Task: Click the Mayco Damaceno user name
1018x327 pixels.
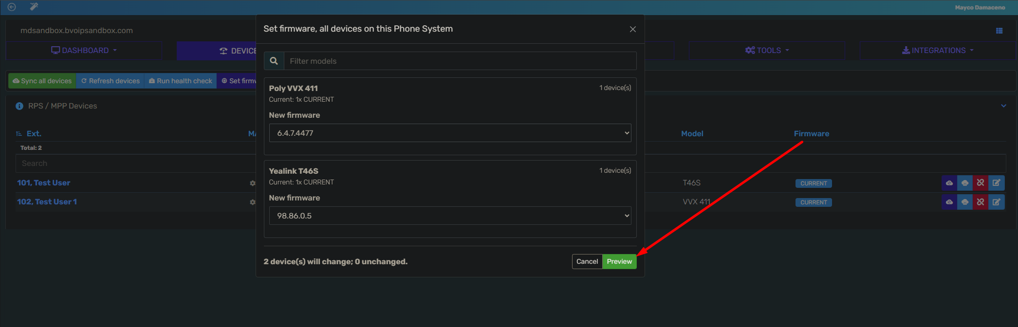Action: 980,7
